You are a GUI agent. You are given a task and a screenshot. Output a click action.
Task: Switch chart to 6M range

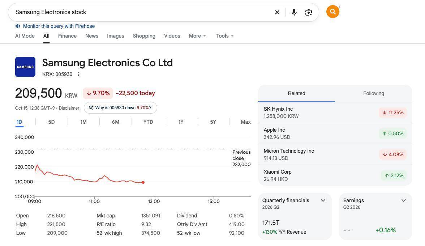[x=116, y=122]
